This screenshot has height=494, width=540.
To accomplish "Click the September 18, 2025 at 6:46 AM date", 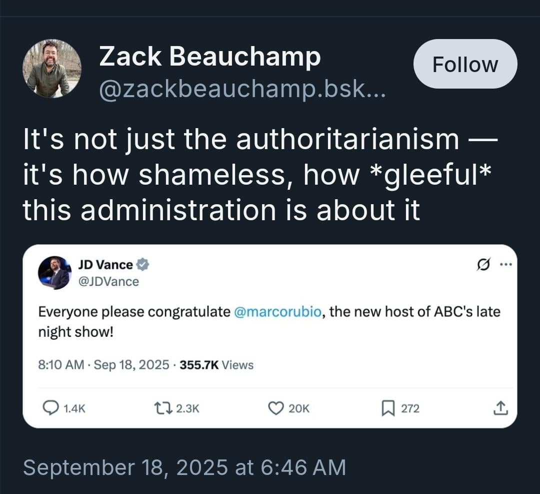I will click(x=184, y=467).
